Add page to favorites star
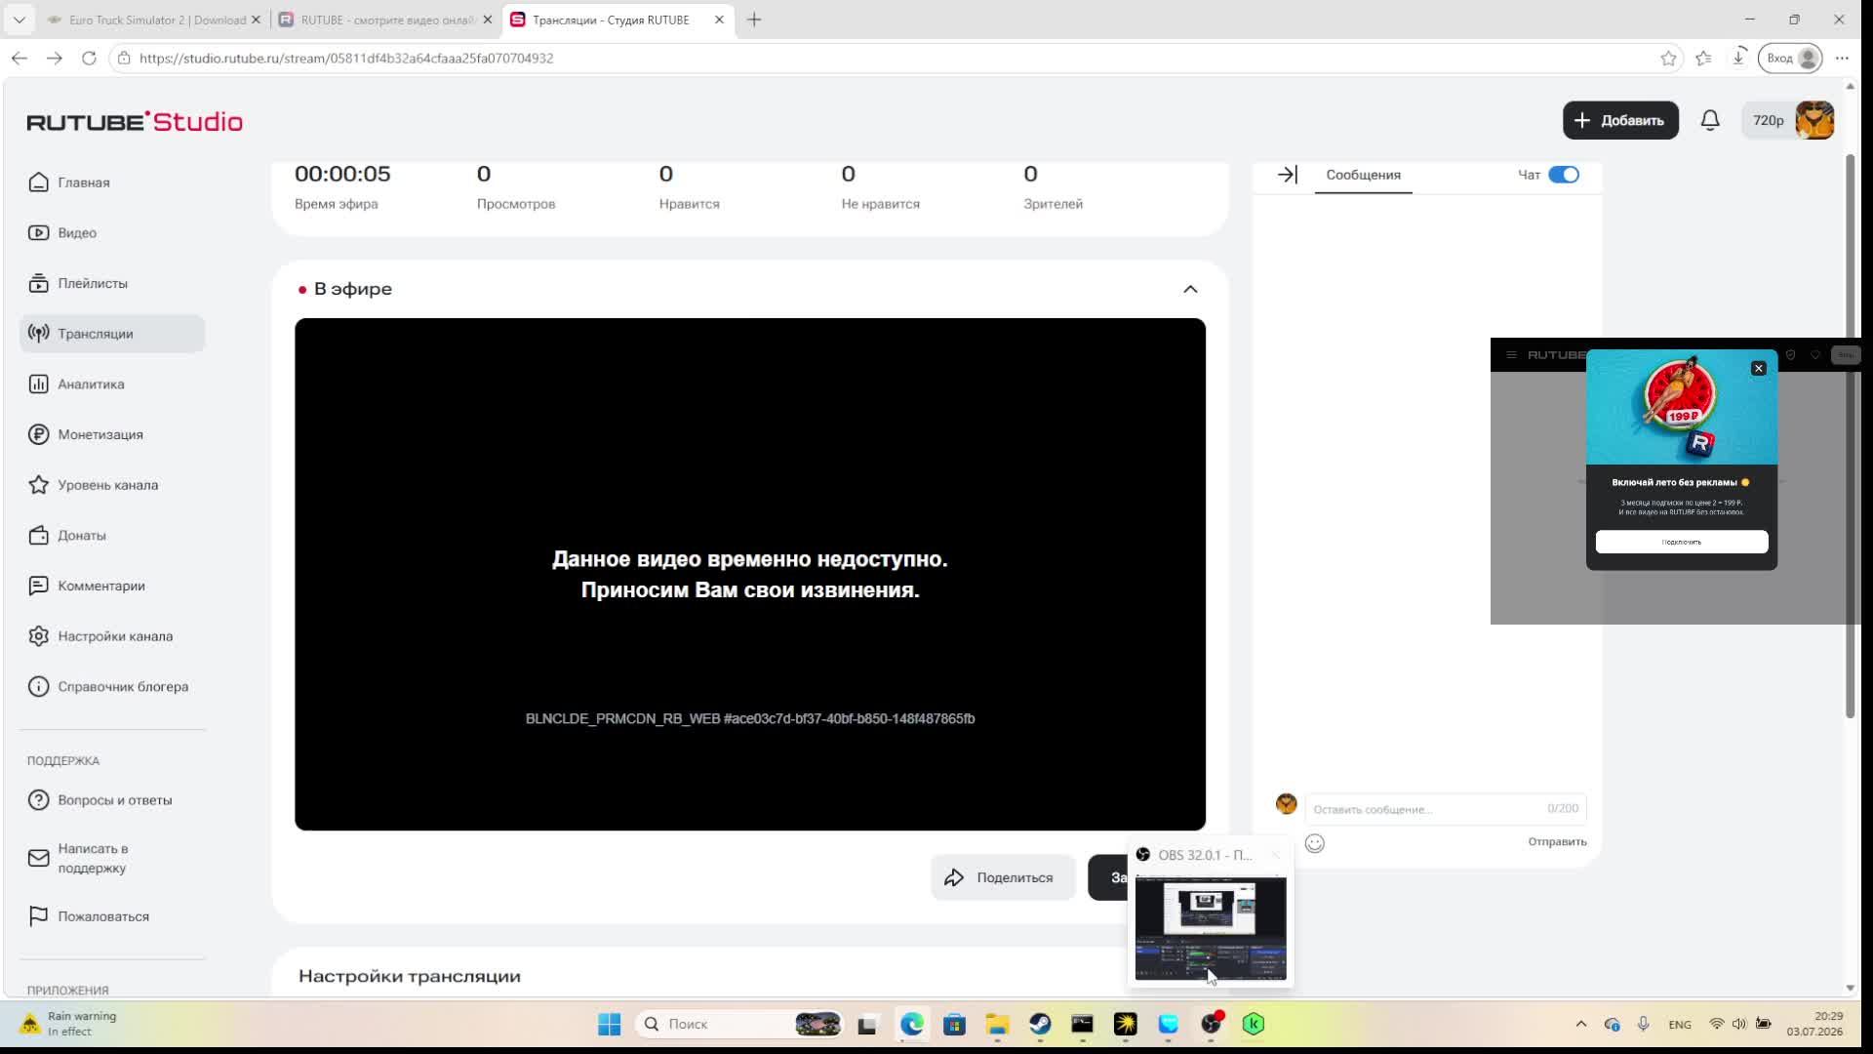This screenshot has width=1873, height=1054. click(x=1668, y=59)
